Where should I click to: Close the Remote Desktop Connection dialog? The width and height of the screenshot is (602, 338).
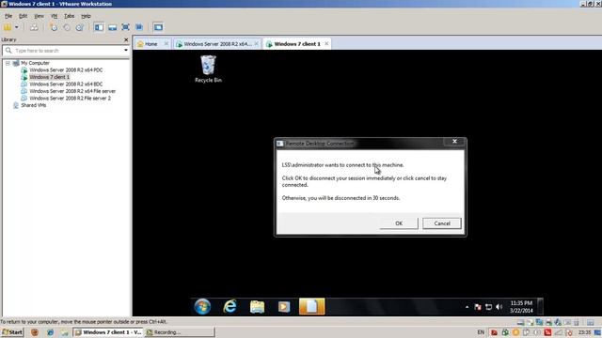(x=454, y=142)
